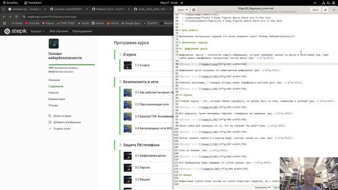Image resolution: width=338 pixels, height=190 pixels.
Task: Open the Stepik bookmark
Action: [83, 23]
